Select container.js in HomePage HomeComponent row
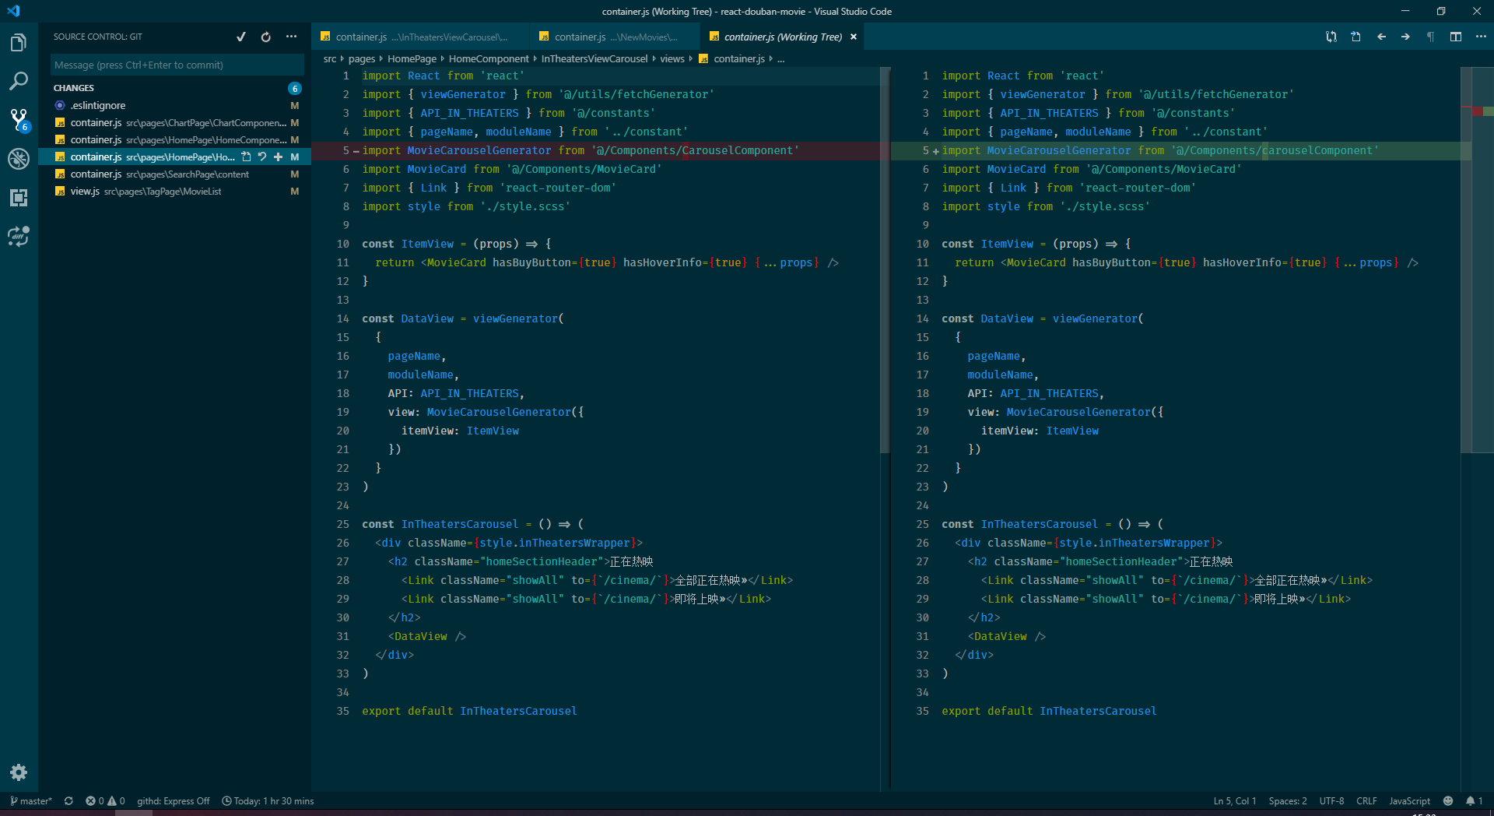The image size is (1494, 816). pos(175,139)
